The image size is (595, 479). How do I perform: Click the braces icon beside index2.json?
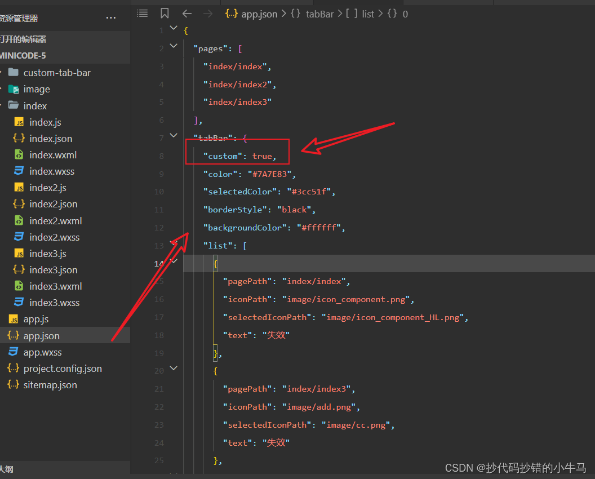pos(19,204)
